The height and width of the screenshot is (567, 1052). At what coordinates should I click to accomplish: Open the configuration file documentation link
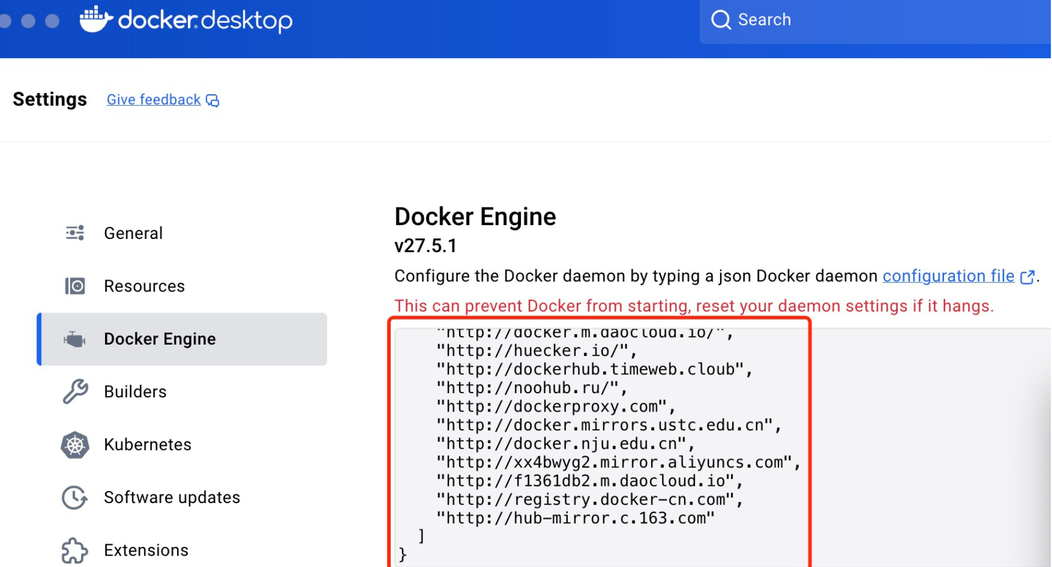click(x=948, y=276)
